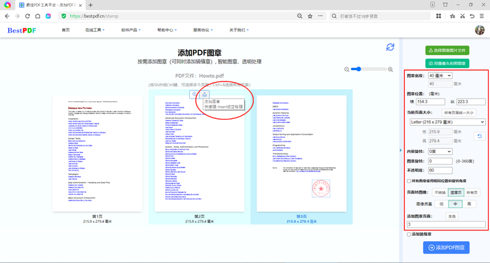
Task: Expand the 软件产品 menu
Action: 131,30
